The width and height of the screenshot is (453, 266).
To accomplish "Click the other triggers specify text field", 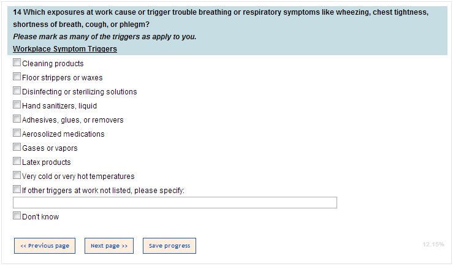I will 175,203.
